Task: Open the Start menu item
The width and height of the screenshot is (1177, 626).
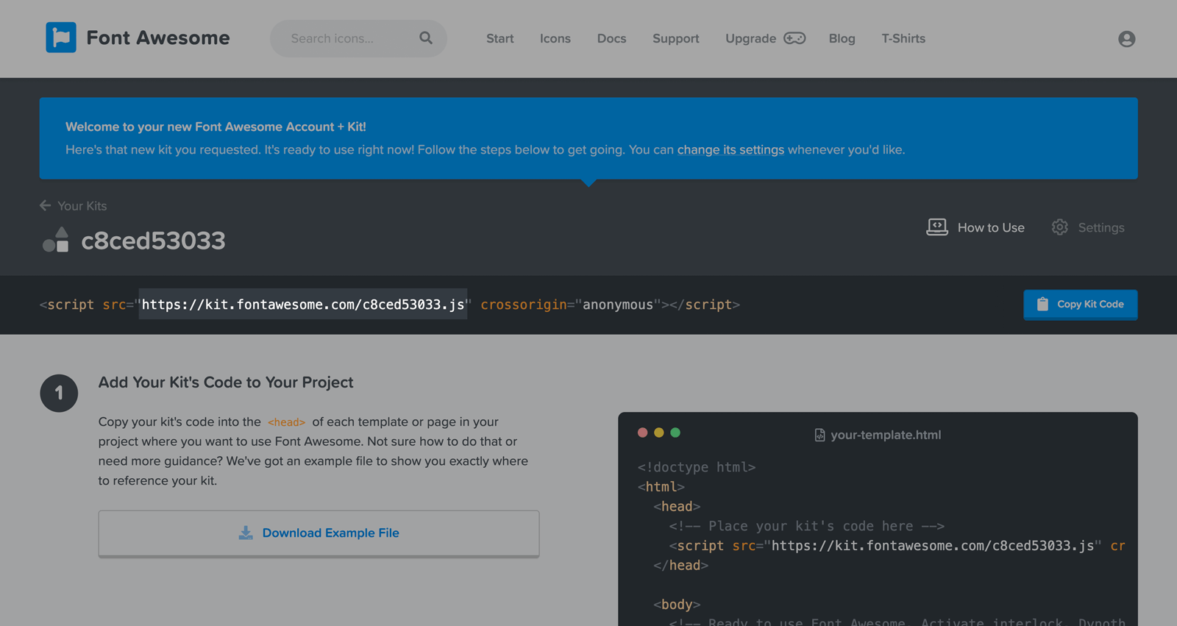Action: click(x=500, y=38)
